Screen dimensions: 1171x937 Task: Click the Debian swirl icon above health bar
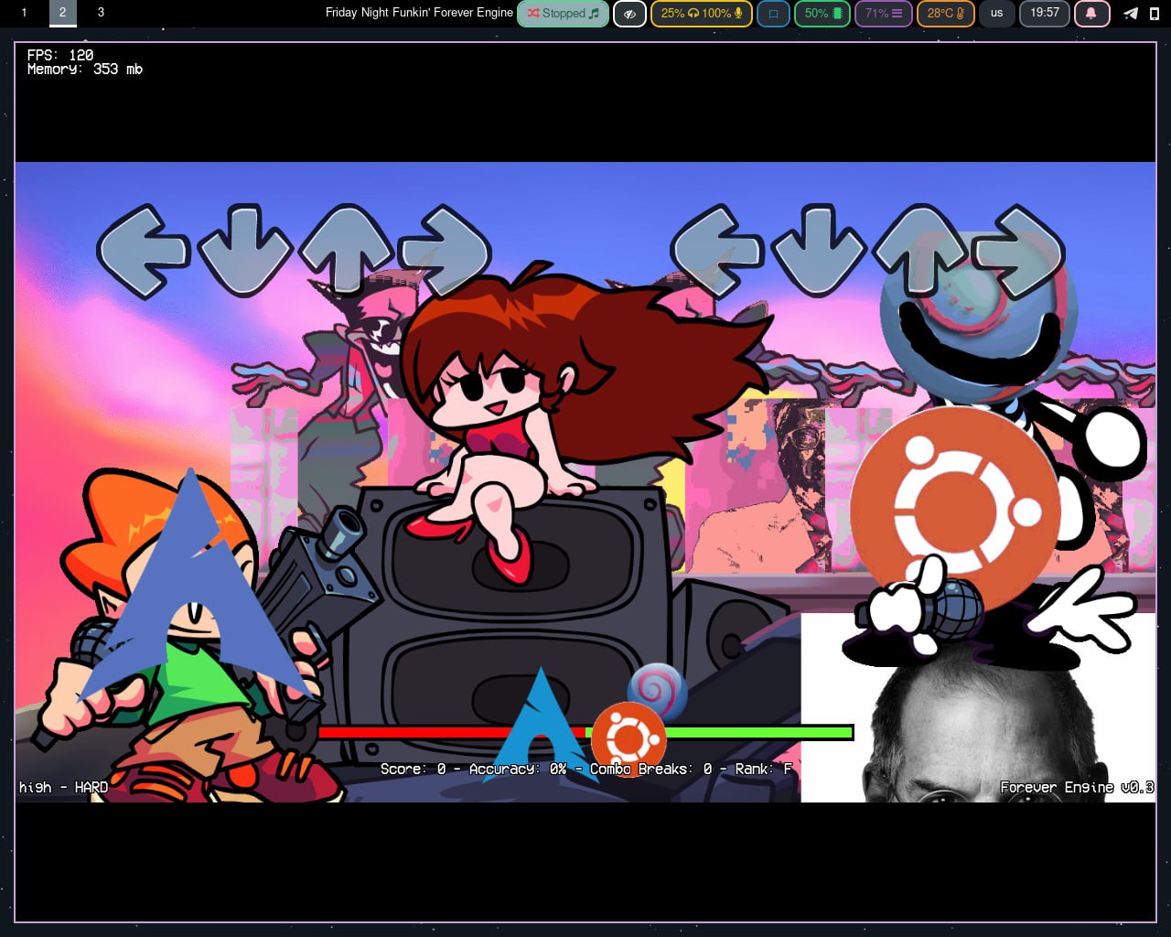click(x=656, y=689)
